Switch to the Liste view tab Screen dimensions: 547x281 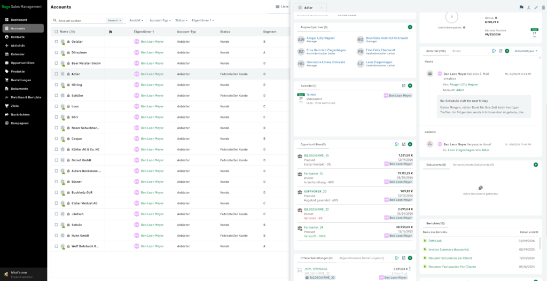tap(282, 6)
